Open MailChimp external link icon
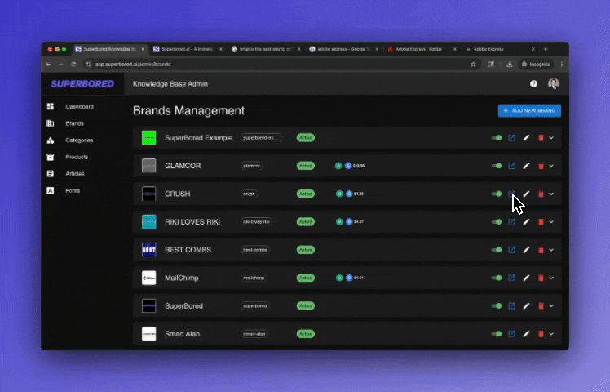The height and width of the screenshot is (392, 610). point(511,278)
